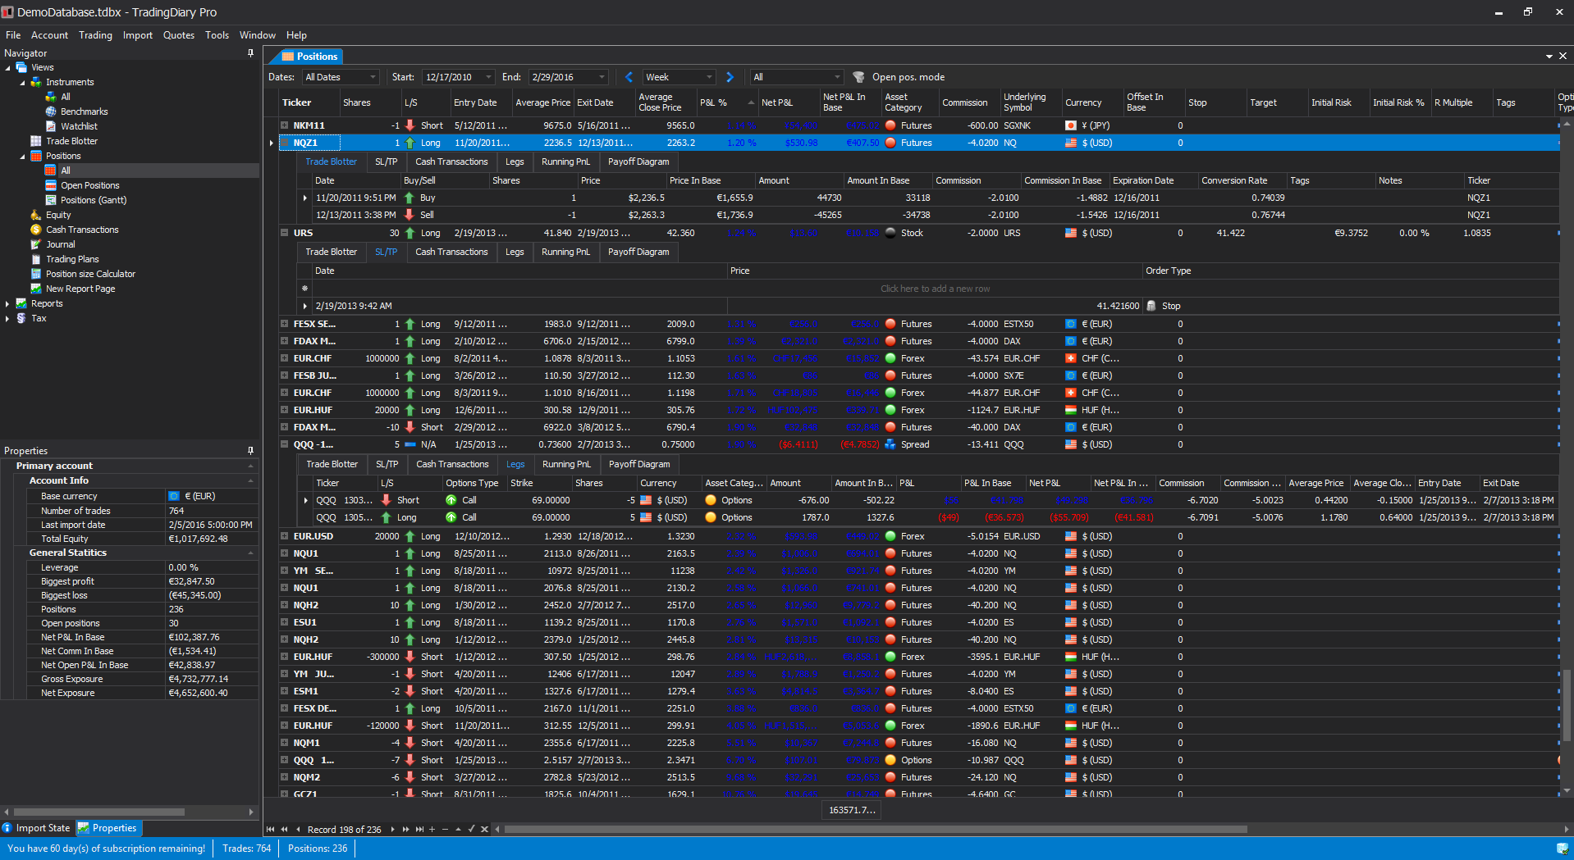Open Positions (Gantt) view
Viewport: 1574px width, 860px height.
(x=94, y=200)
